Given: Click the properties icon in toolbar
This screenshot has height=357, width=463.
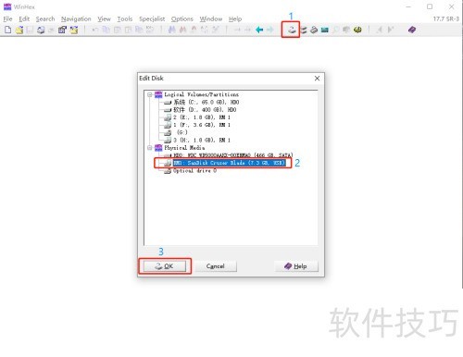Looking at the screenshot, I should (x=62, y=30).
